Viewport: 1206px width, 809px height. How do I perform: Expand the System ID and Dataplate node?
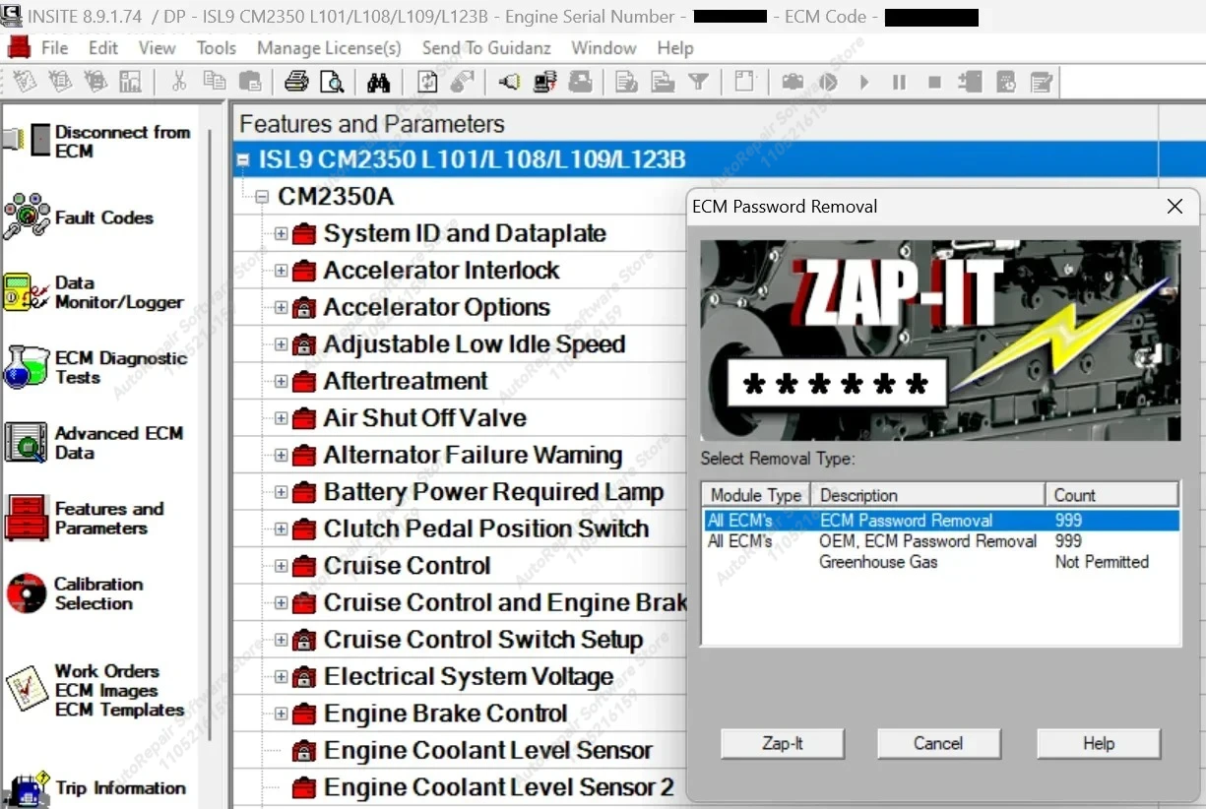(281, 234)
